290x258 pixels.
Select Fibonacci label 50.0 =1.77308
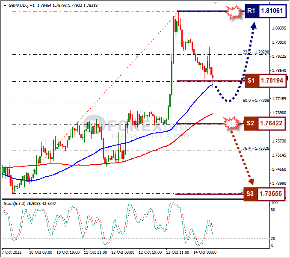tap(256, 101)
